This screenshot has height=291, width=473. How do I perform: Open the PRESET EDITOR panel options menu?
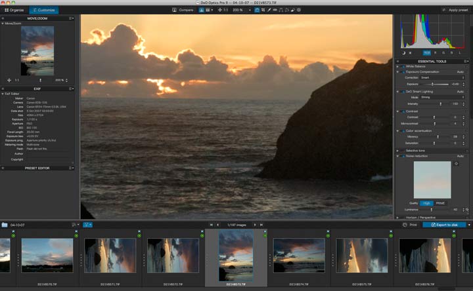point(71,168)
